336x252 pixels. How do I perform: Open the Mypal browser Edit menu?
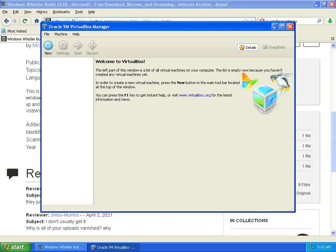pos(16,12)
